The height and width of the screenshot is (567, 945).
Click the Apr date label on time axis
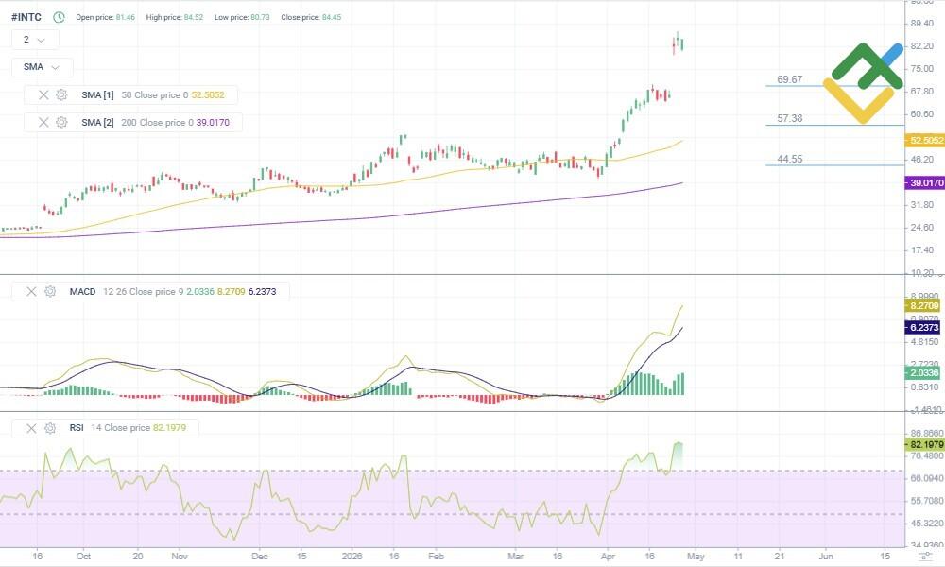click(608, 557)
